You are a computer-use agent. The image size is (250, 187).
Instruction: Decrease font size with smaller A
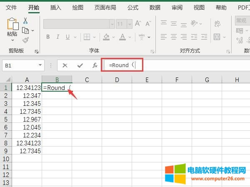pos(148,24)
